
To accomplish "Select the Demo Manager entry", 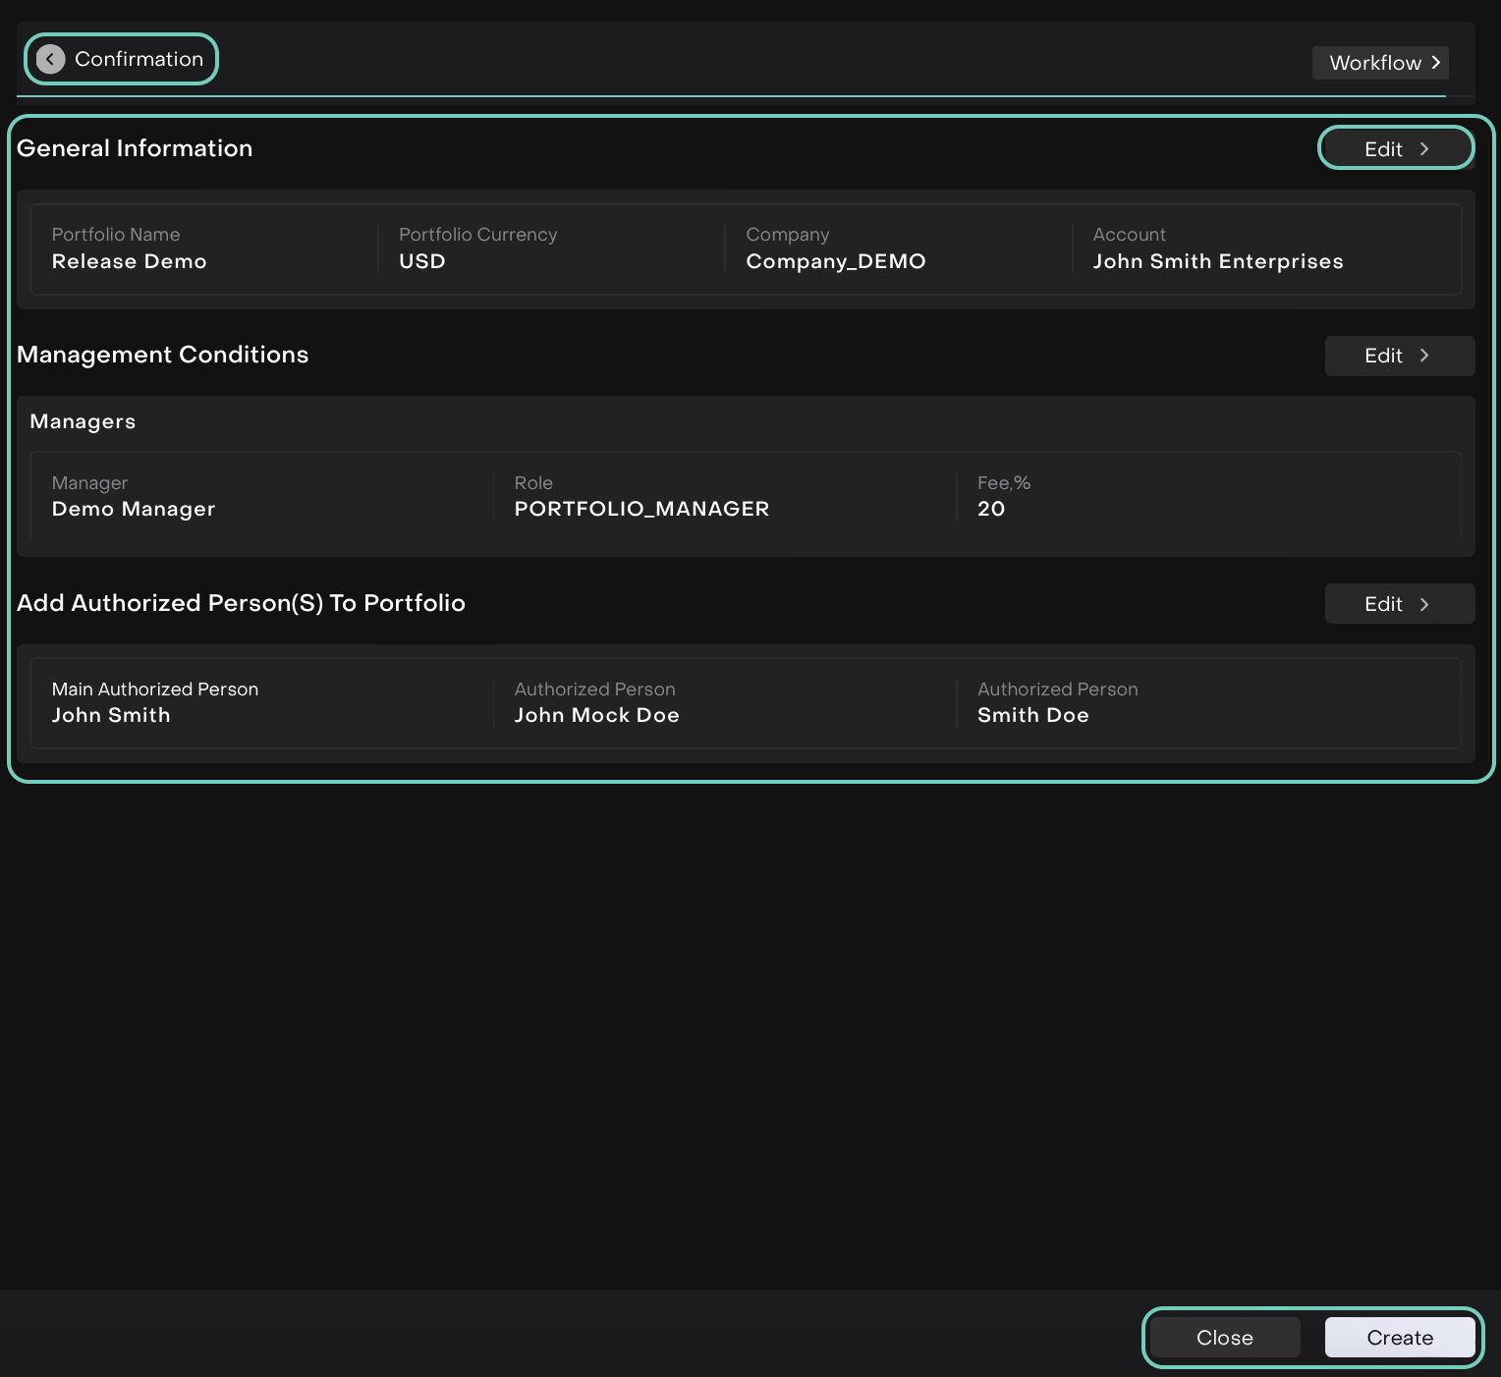I will point(133,509).
